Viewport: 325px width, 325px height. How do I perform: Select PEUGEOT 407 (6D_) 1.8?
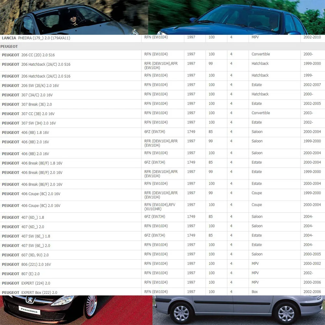pos(23,217)
